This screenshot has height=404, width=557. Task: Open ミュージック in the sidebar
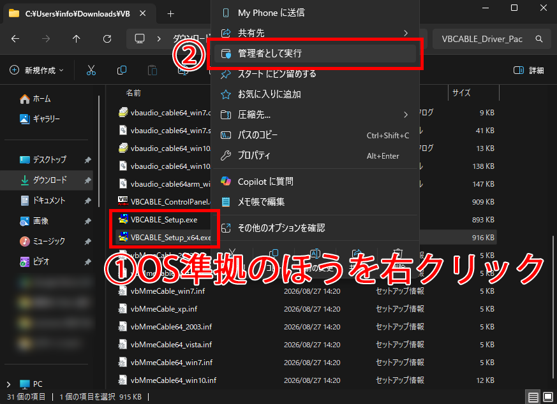43,242
